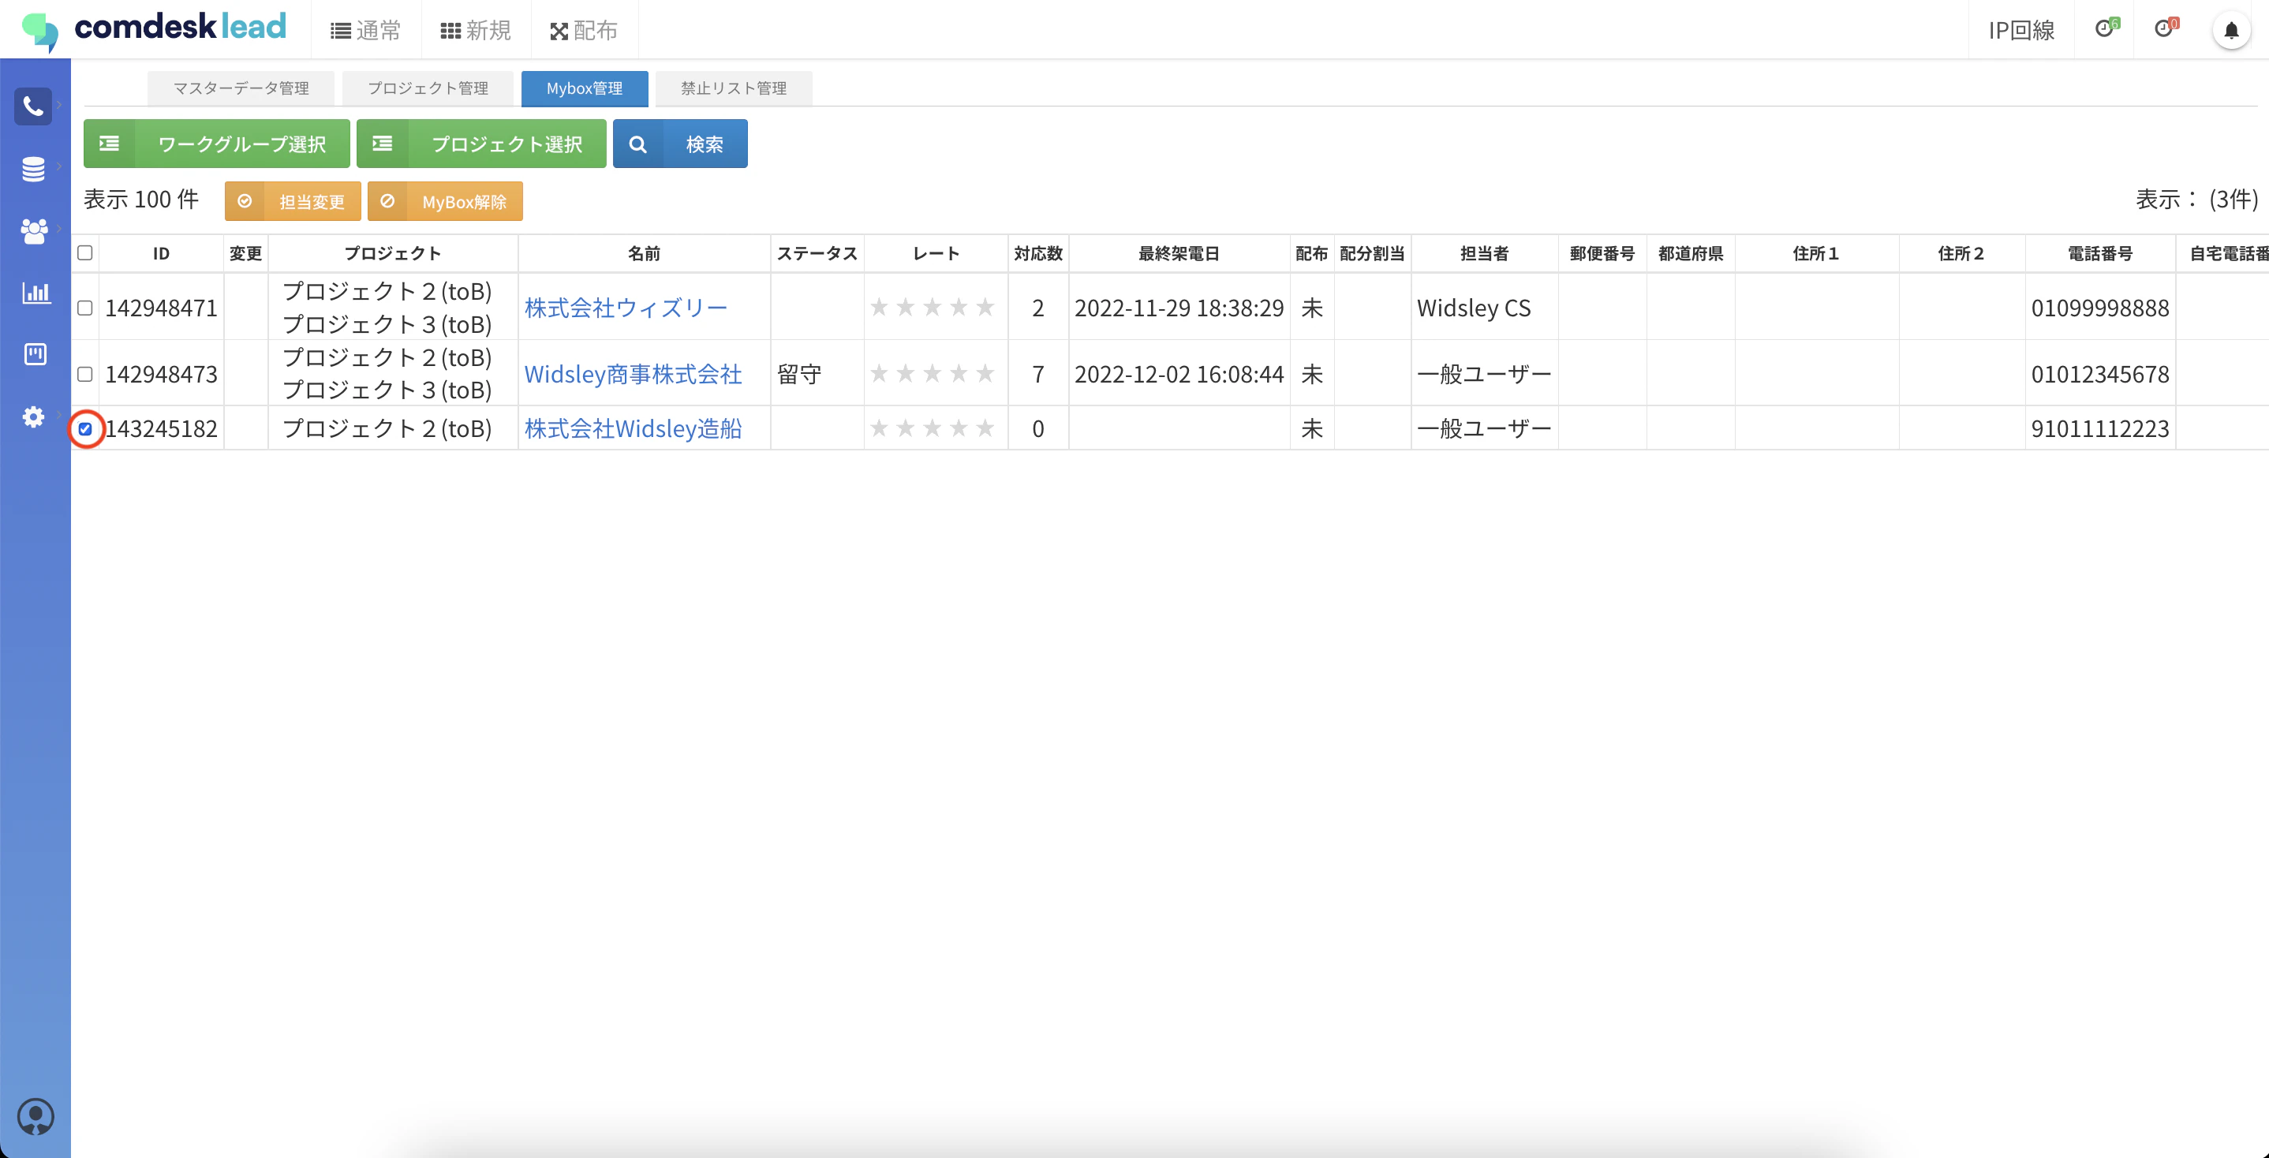Click the プロジェクト選択 button
This screenshot has width=2269, height=1158.
482,144
